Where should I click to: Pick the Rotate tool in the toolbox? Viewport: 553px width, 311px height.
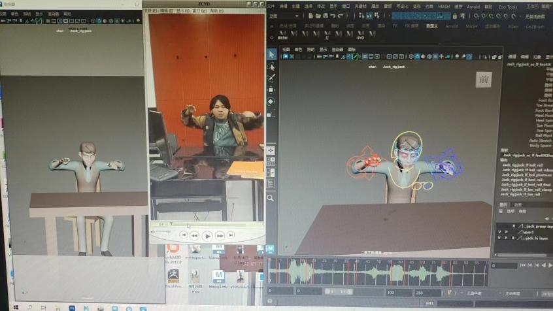tap(271, 101)
